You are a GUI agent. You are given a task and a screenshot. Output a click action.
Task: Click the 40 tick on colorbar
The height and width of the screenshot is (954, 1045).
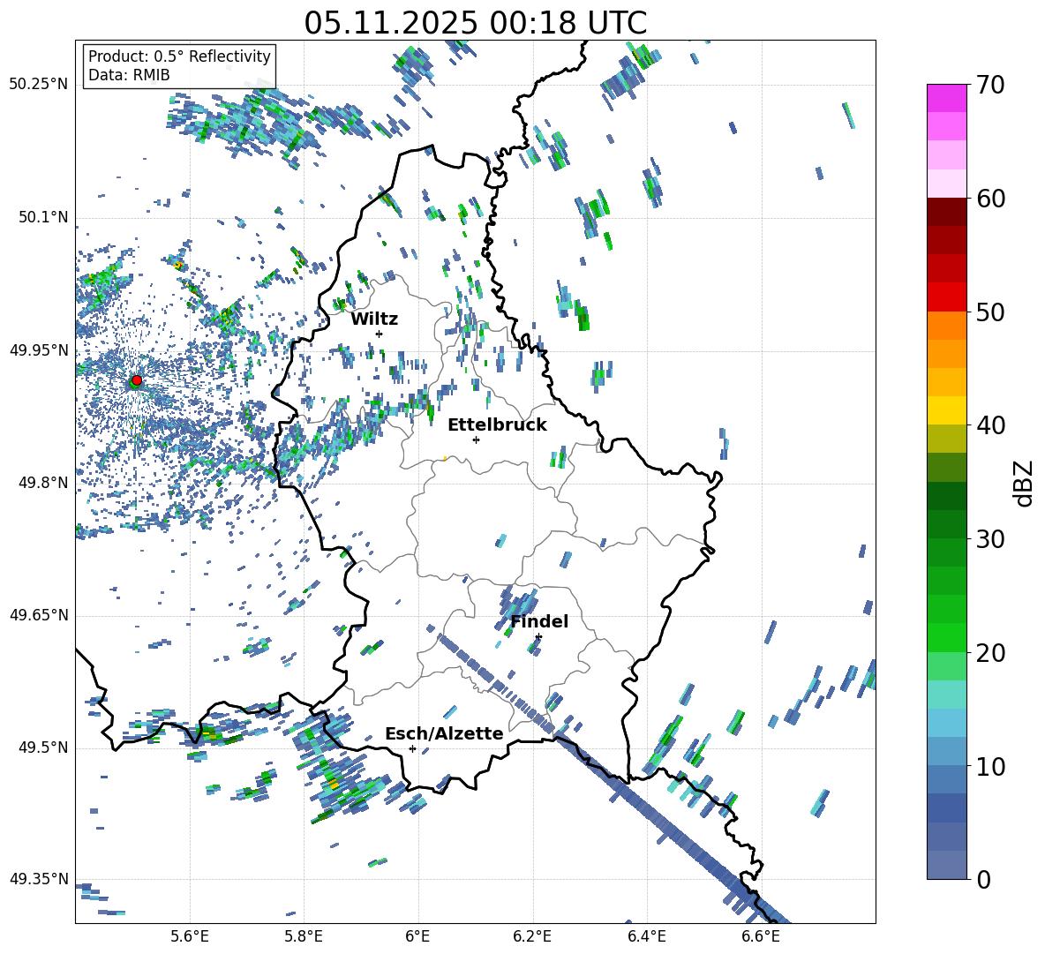(989, 425)
